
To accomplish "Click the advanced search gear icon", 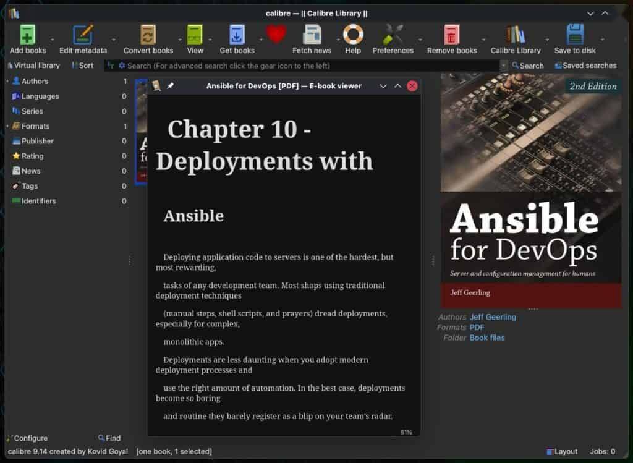I will click(122, 66).
